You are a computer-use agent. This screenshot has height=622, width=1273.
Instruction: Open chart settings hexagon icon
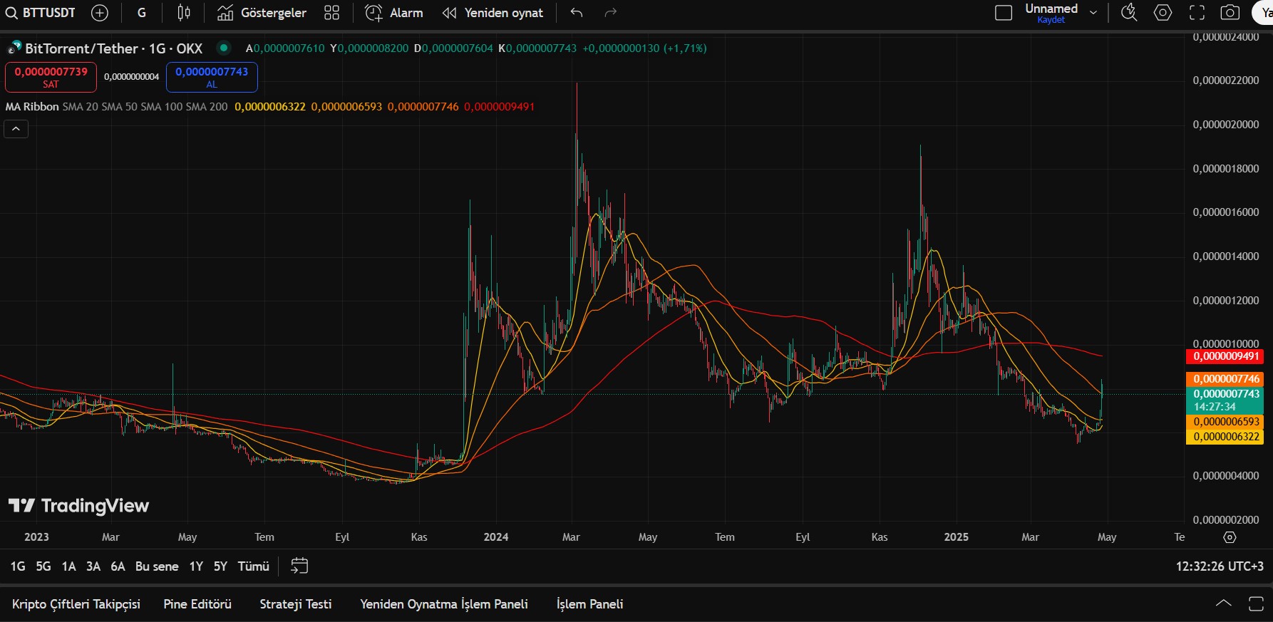click(1163, 13)
